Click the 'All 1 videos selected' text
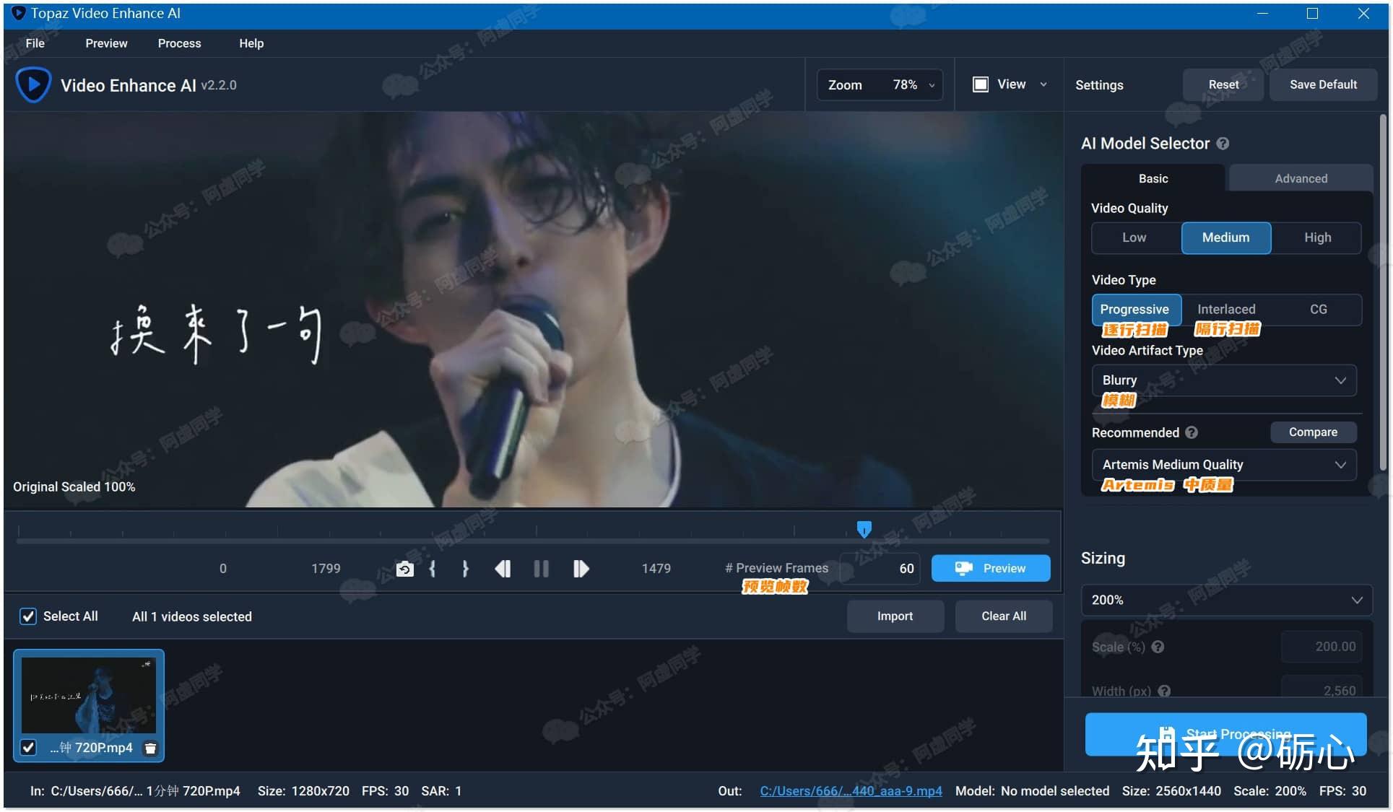The height and width of the screenshot is (812, 1393). point(192,616)
